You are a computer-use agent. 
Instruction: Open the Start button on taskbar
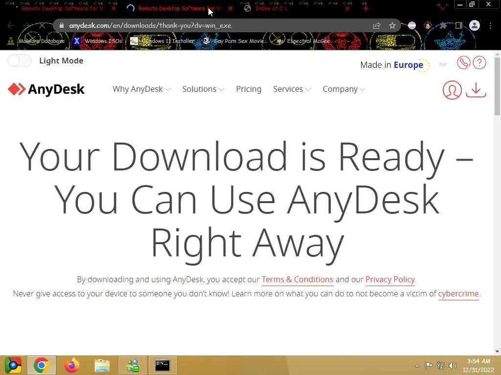pyautogui.click(x=13, y=365)
